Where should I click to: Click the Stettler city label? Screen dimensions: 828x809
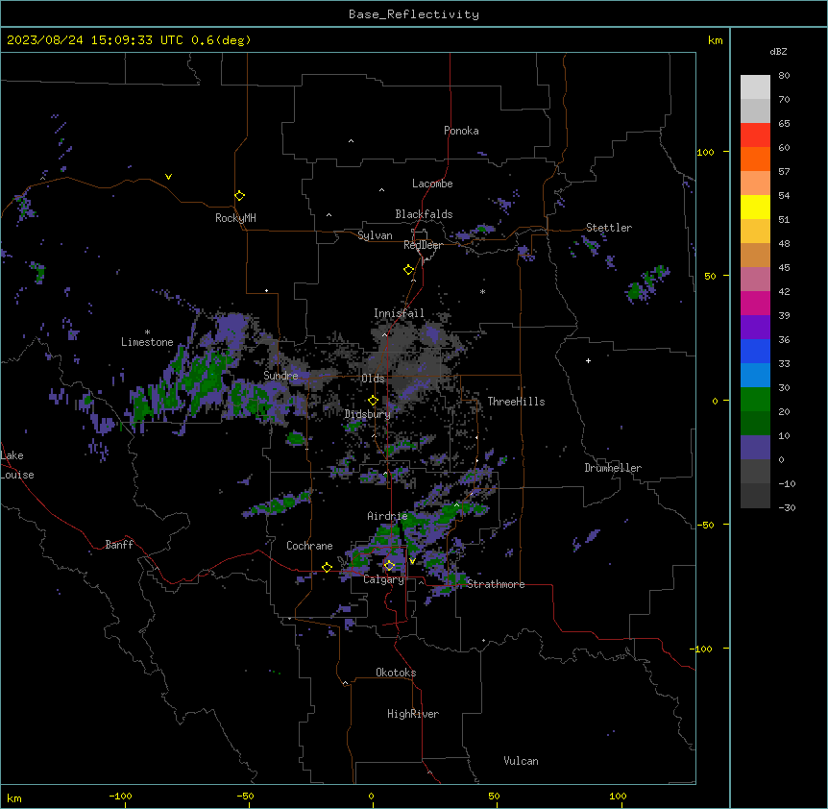point(609,228)
